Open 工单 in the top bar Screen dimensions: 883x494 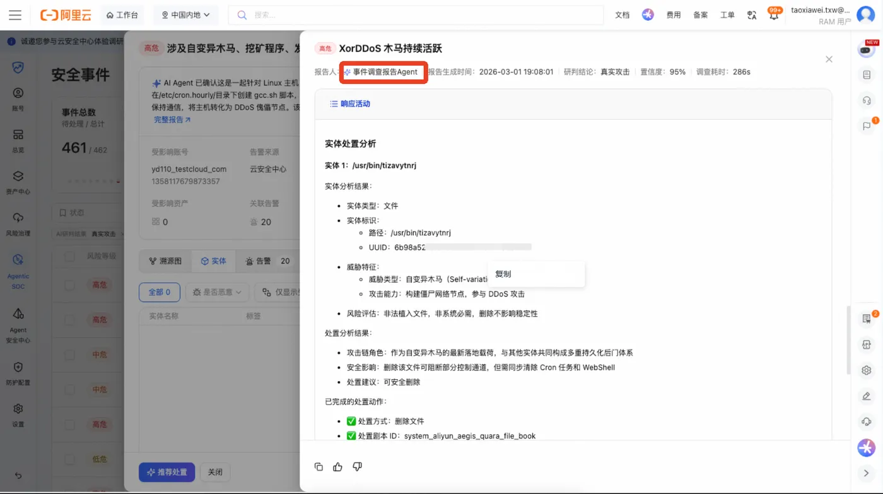727,15
